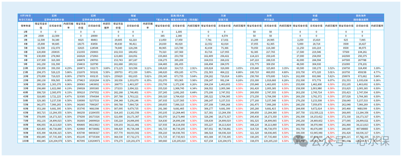Select the return rate '3.30%'

[378, 68]
